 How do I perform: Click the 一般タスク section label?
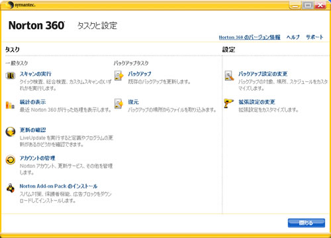click(x=17, y=63)
